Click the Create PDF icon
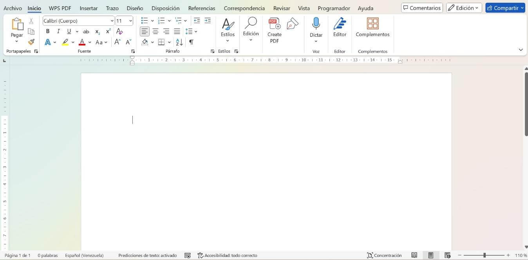 274,24
